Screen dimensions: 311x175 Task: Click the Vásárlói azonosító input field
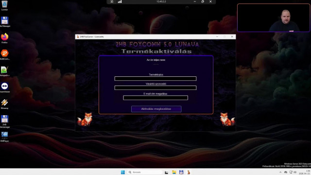click(155, 87)
